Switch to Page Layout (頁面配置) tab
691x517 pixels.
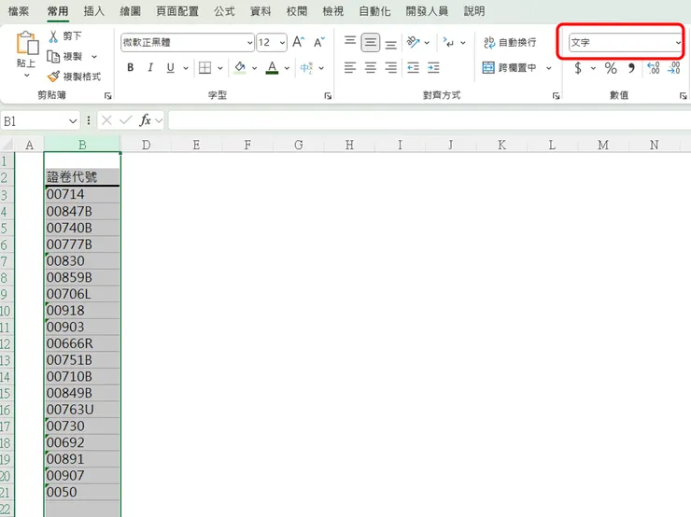(x=177, y=11)
